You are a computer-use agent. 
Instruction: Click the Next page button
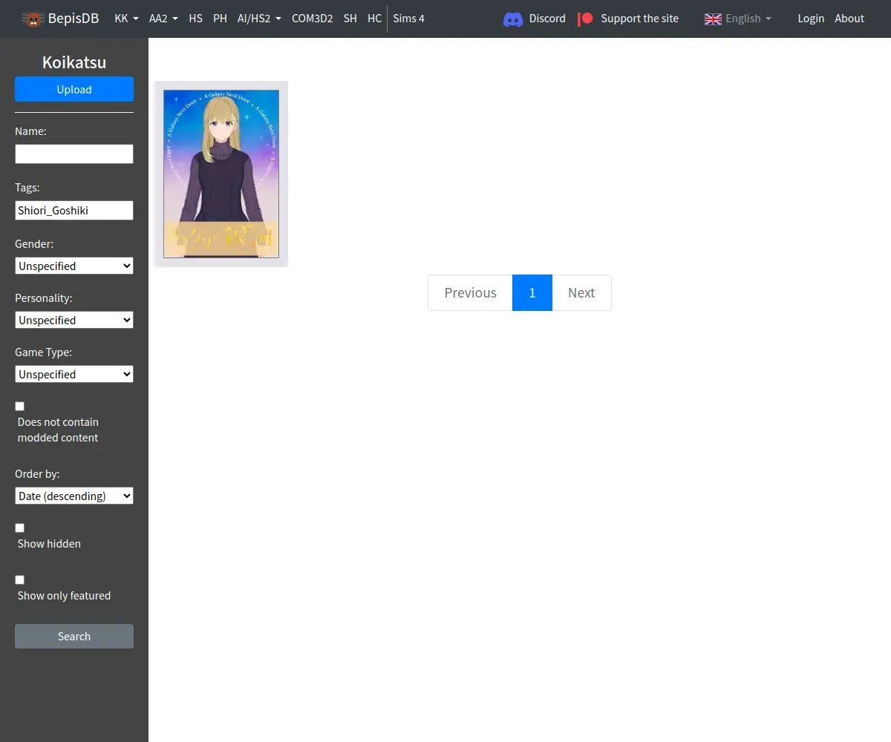click(581, 292)
